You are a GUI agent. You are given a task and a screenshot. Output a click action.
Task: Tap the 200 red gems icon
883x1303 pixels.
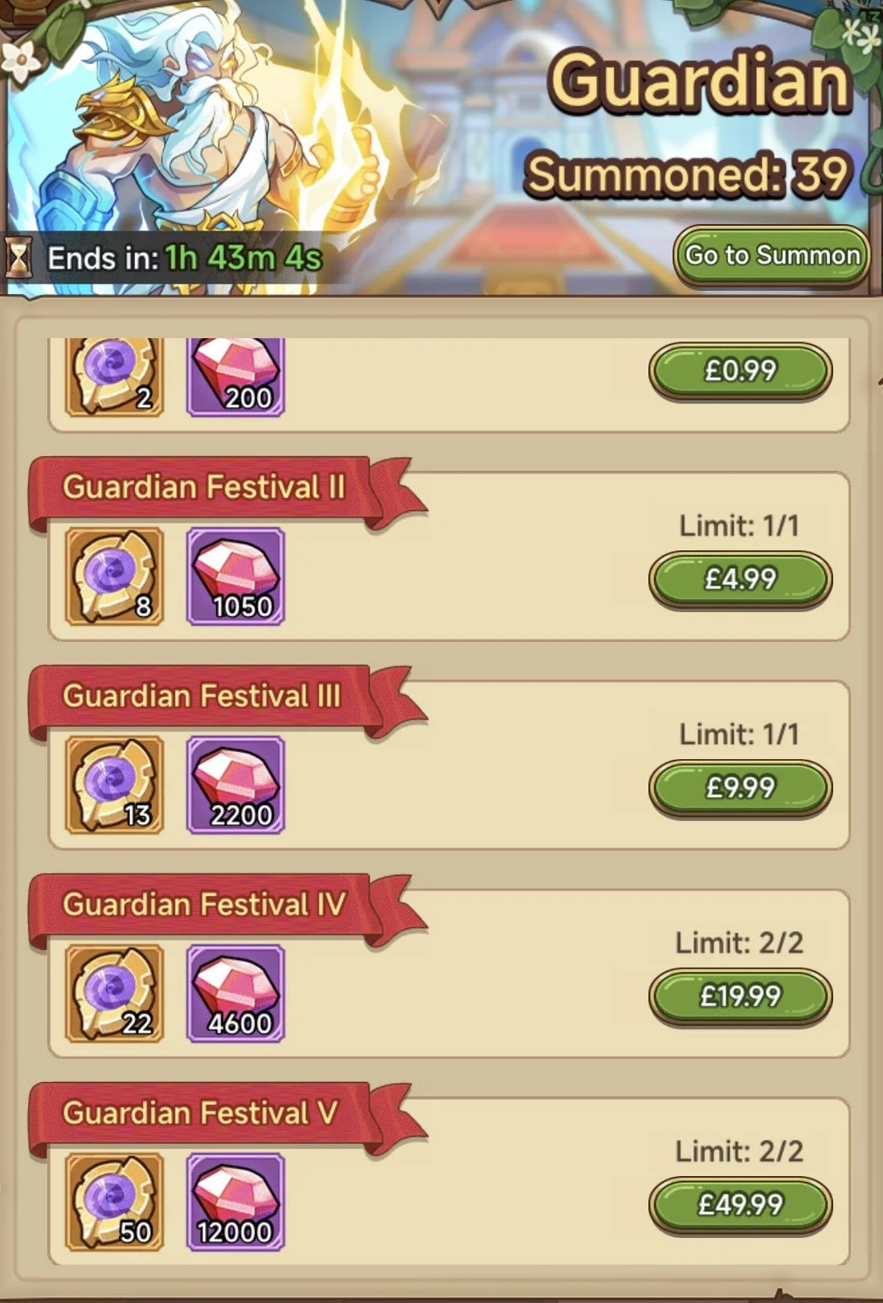235,376
